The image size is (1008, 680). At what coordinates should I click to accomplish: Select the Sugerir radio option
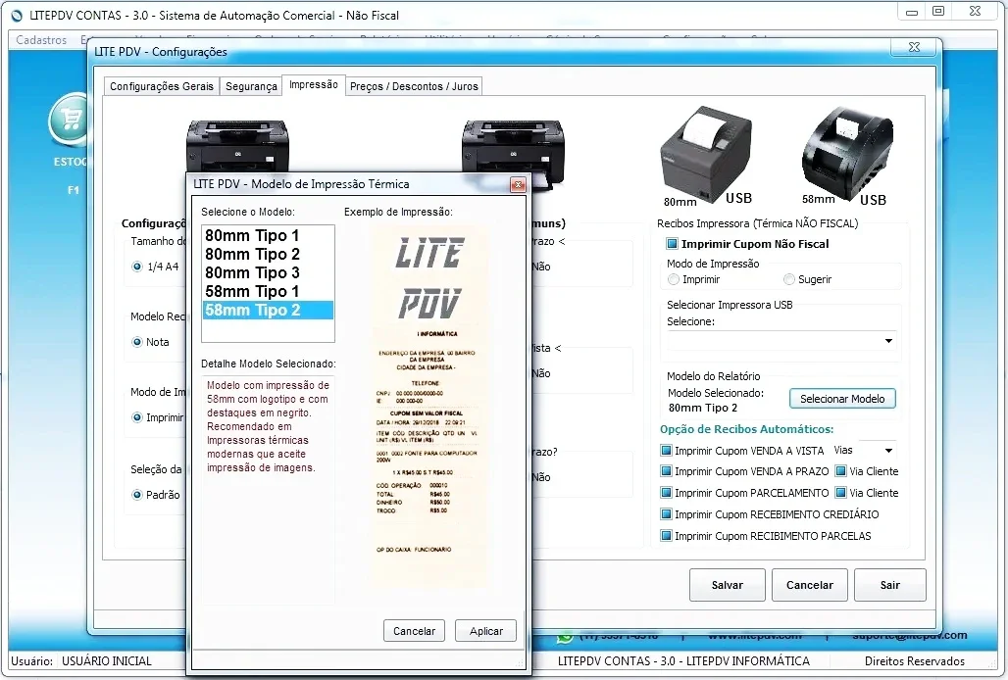click(788, 279)
